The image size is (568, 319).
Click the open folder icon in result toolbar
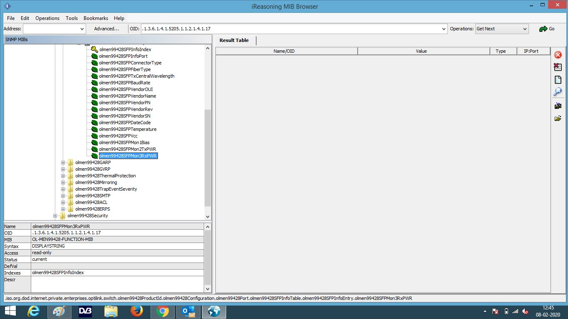558,118
